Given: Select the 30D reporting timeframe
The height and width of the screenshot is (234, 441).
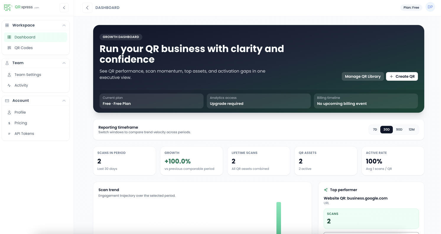Looking at the screenshot, I should coord(386,130).
